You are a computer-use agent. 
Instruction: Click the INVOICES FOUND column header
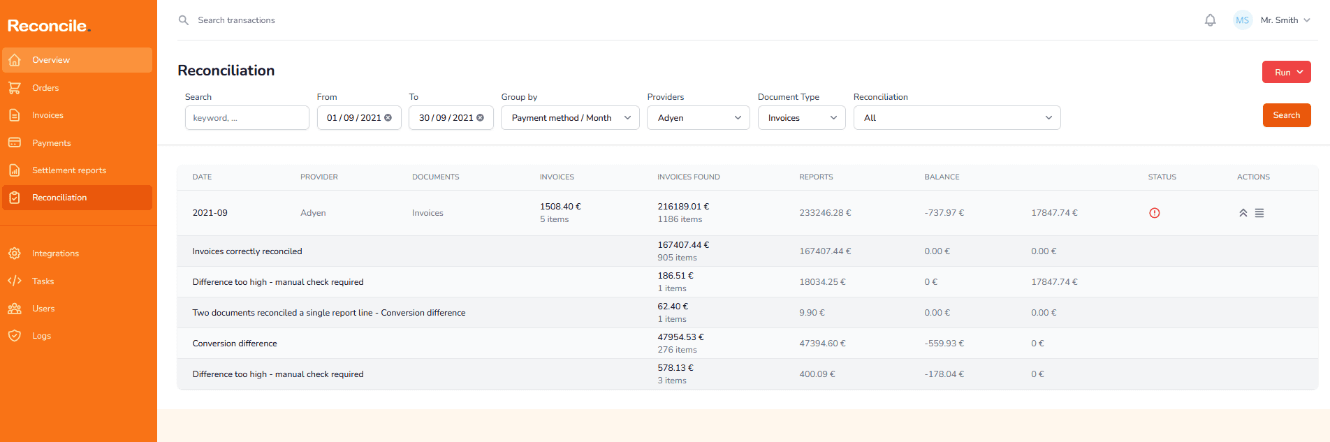(689, 177)
